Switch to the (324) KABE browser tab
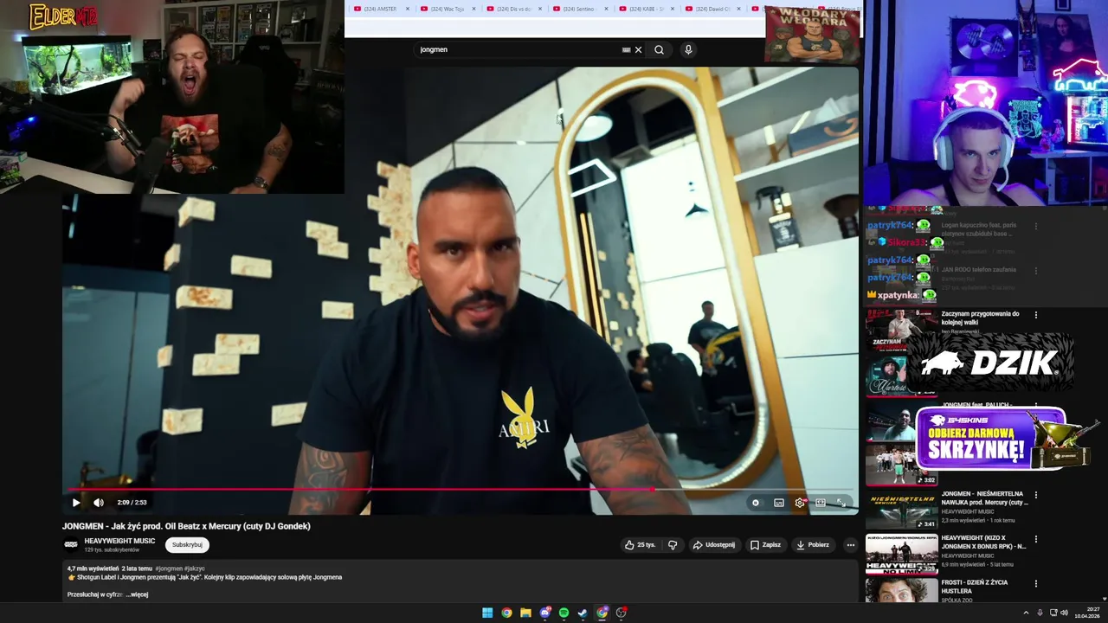1108x623 pixels. (x=647, y=9)
